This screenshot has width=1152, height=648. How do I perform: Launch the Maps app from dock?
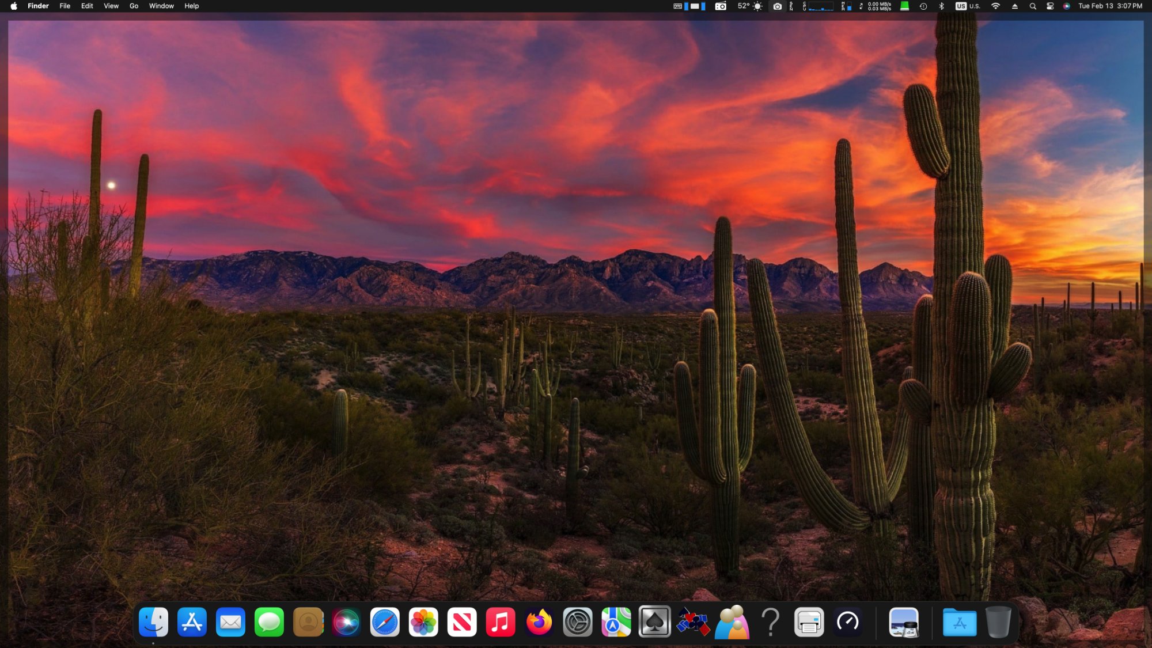616,622
